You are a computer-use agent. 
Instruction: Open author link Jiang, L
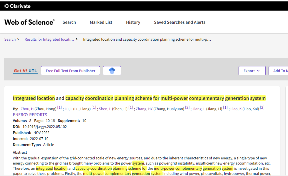(199, 109)
